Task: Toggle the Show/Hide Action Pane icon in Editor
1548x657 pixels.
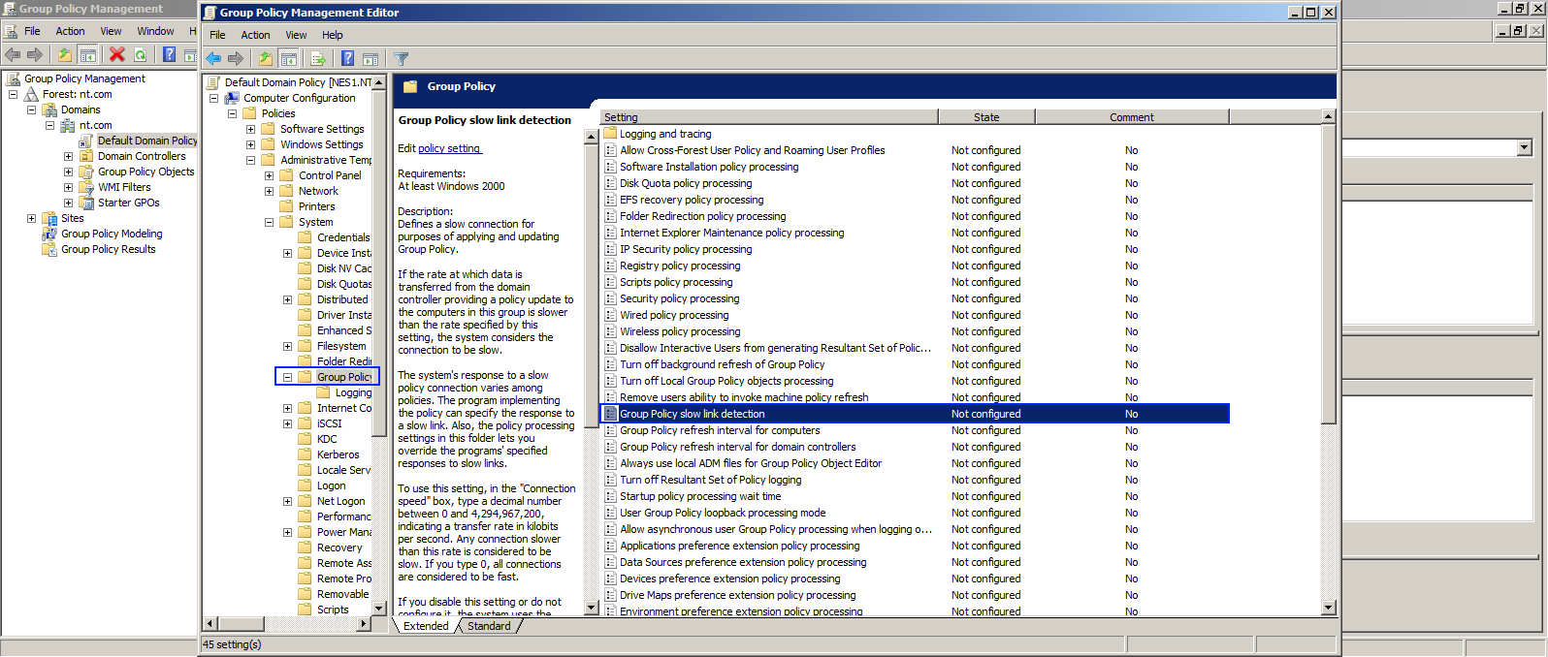Action: click(370, 58)
